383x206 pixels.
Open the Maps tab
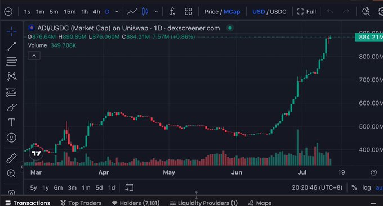(x=260, y=203)
